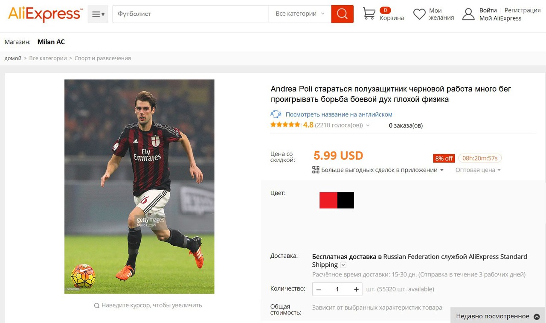Click the orange search magnifier button
Viewport: 546px width, 323px height.
342,14
